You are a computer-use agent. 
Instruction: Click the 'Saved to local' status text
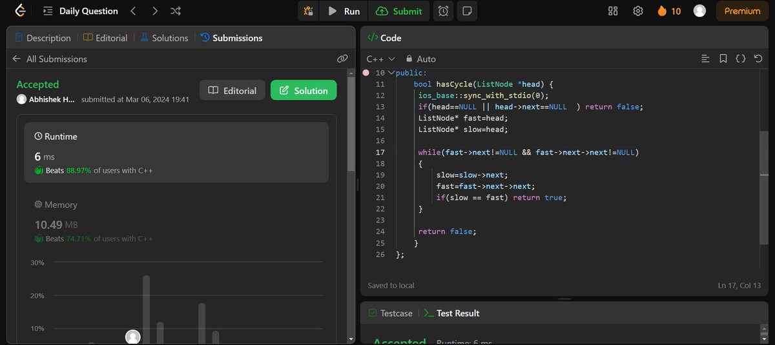[x=391, y=285]
